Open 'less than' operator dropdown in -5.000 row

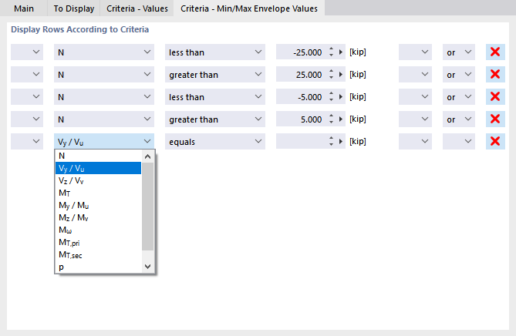pos(215,96)
